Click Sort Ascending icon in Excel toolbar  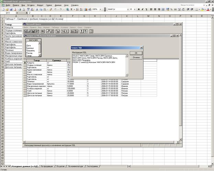[77, 9]
